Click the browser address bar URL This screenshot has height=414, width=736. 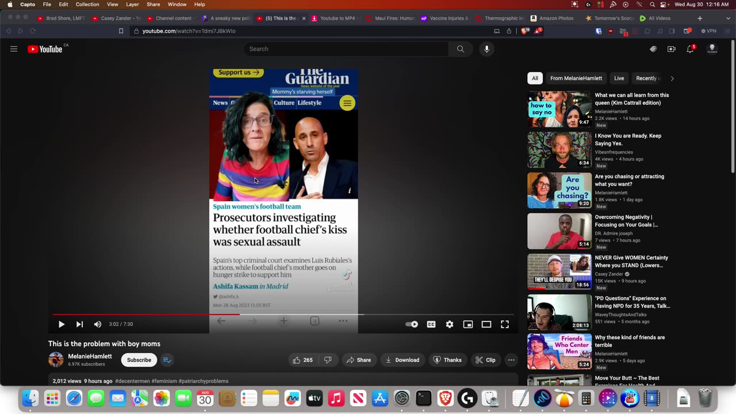click(x=189, y=31)
